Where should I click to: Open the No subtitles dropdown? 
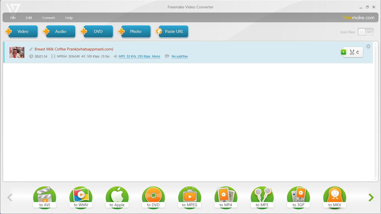(180, 56)
